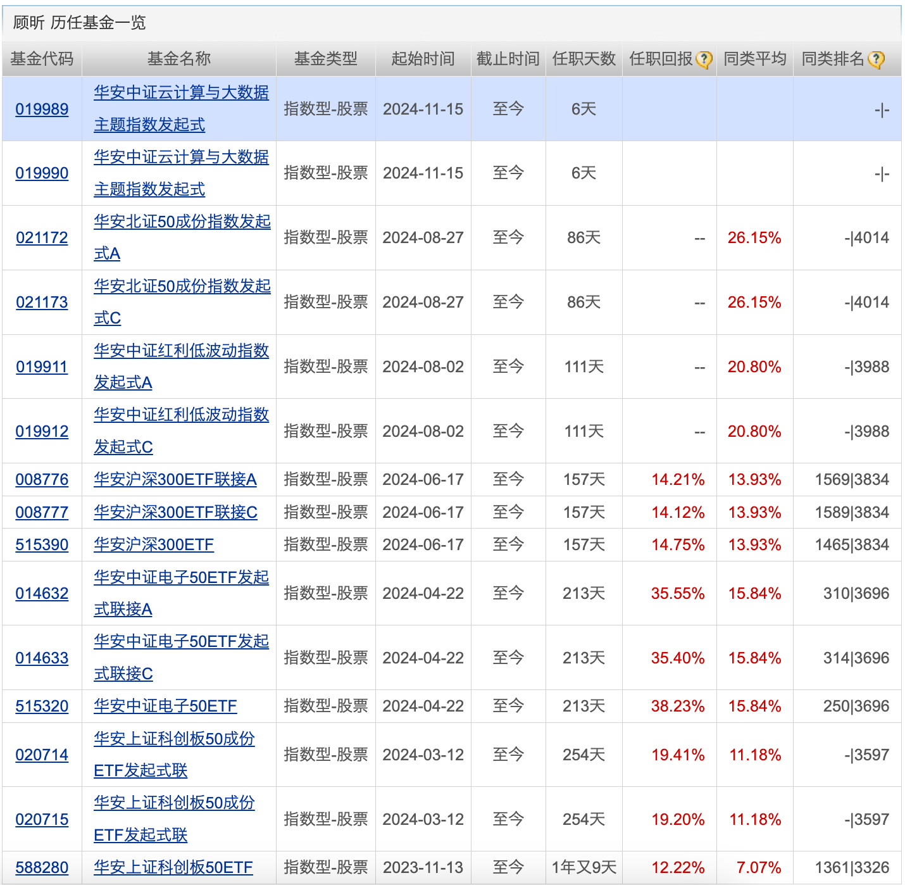Click the 任职天数 column header
Image resolution: width=905 pixels, height=885 pixels.
584,59
